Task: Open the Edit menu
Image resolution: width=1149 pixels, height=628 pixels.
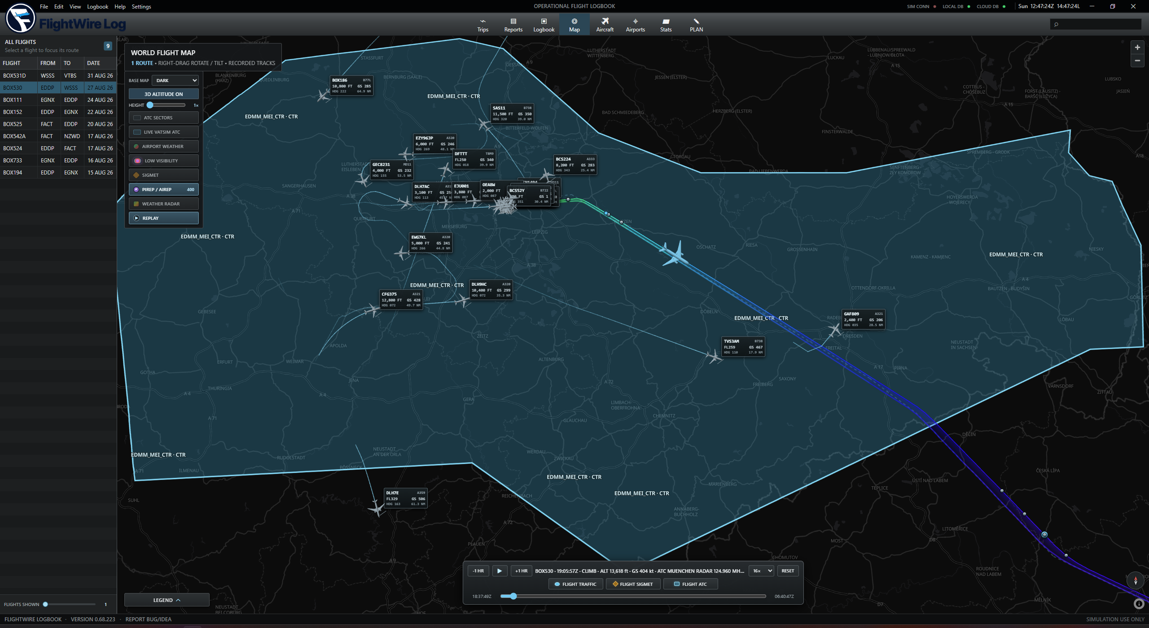Action: (59, 6)
